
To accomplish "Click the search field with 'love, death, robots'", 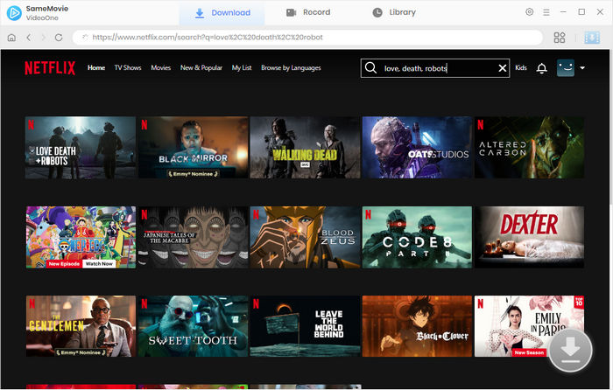I will 436,68.
